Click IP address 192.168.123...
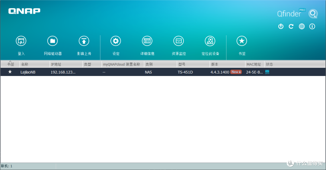 [x=63, y=72]
